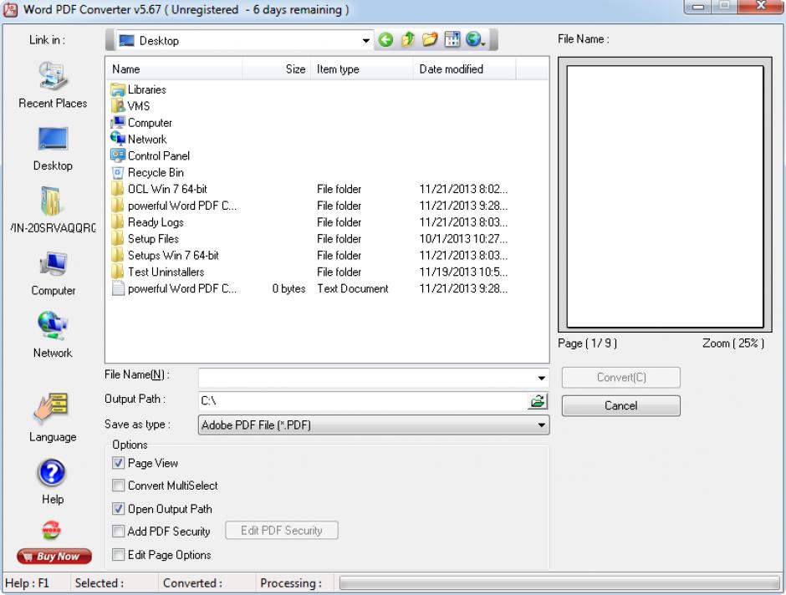Expand the Desktop location dropdown
This screenshot has height=595, width=786.
366,40
